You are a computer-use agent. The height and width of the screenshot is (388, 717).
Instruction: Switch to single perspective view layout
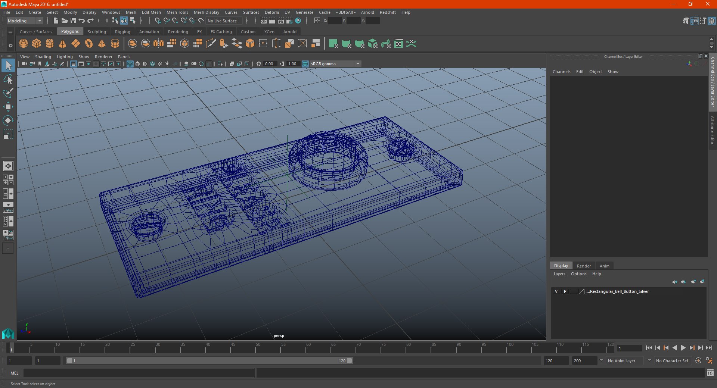(x=8, y=166)
